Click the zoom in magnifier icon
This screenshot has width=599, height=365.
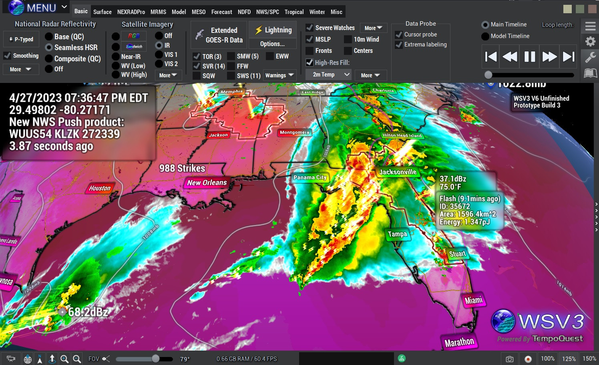(x=64, y=359)
